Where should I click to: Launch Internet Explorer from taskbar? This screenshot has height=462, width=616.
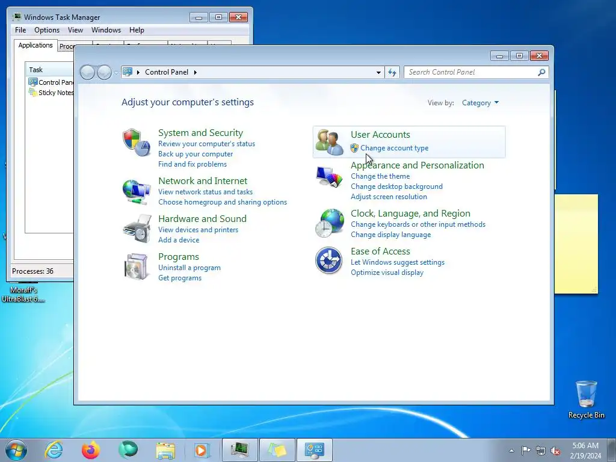point(54,450)
